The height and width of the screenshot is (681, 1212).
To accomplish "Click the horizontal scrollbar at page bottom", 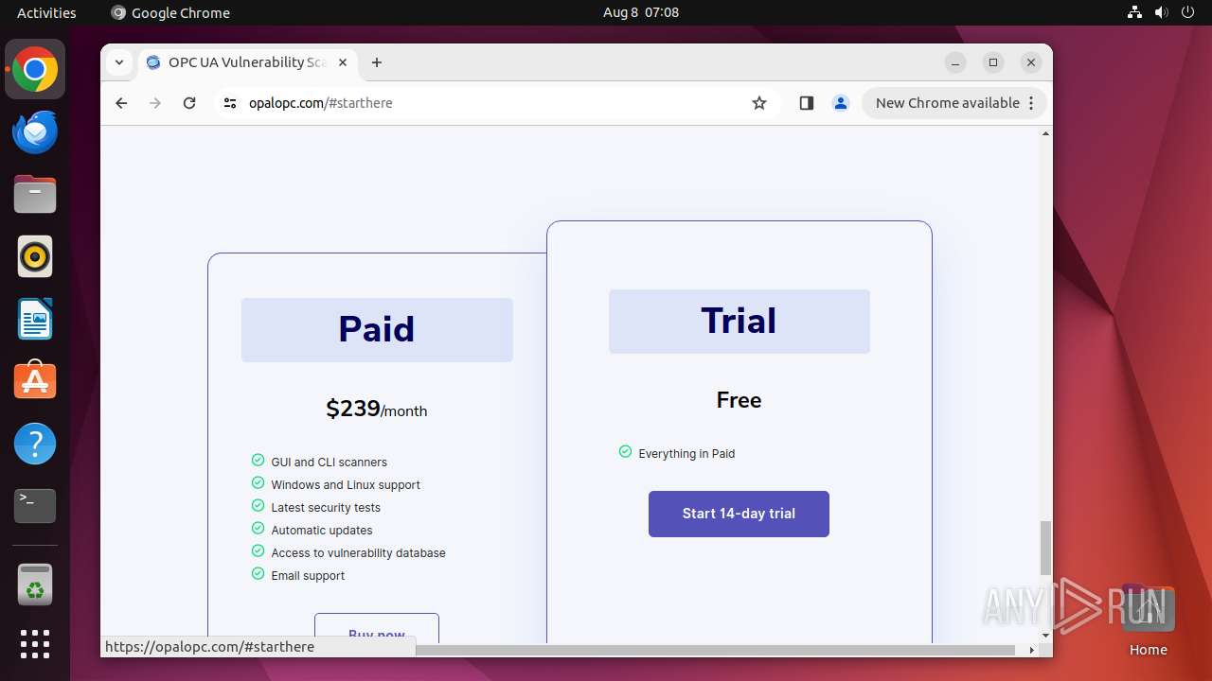I will 715,650.
